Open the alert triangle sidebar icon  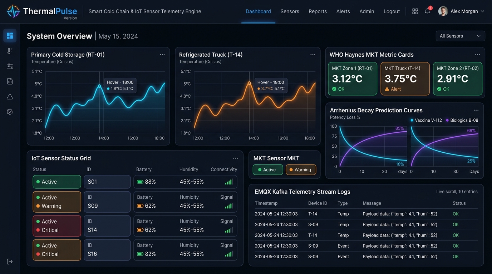click(x=10, y=97)
